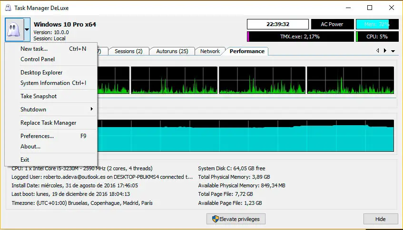The image size is (403, 230).
Task: Click the Session: Local text
Action: coord(49,38)
